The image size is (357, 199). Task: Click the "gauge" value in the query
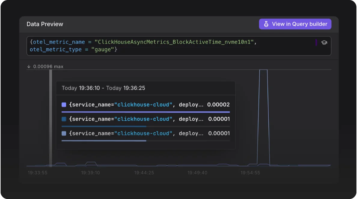tap(102, 49)
